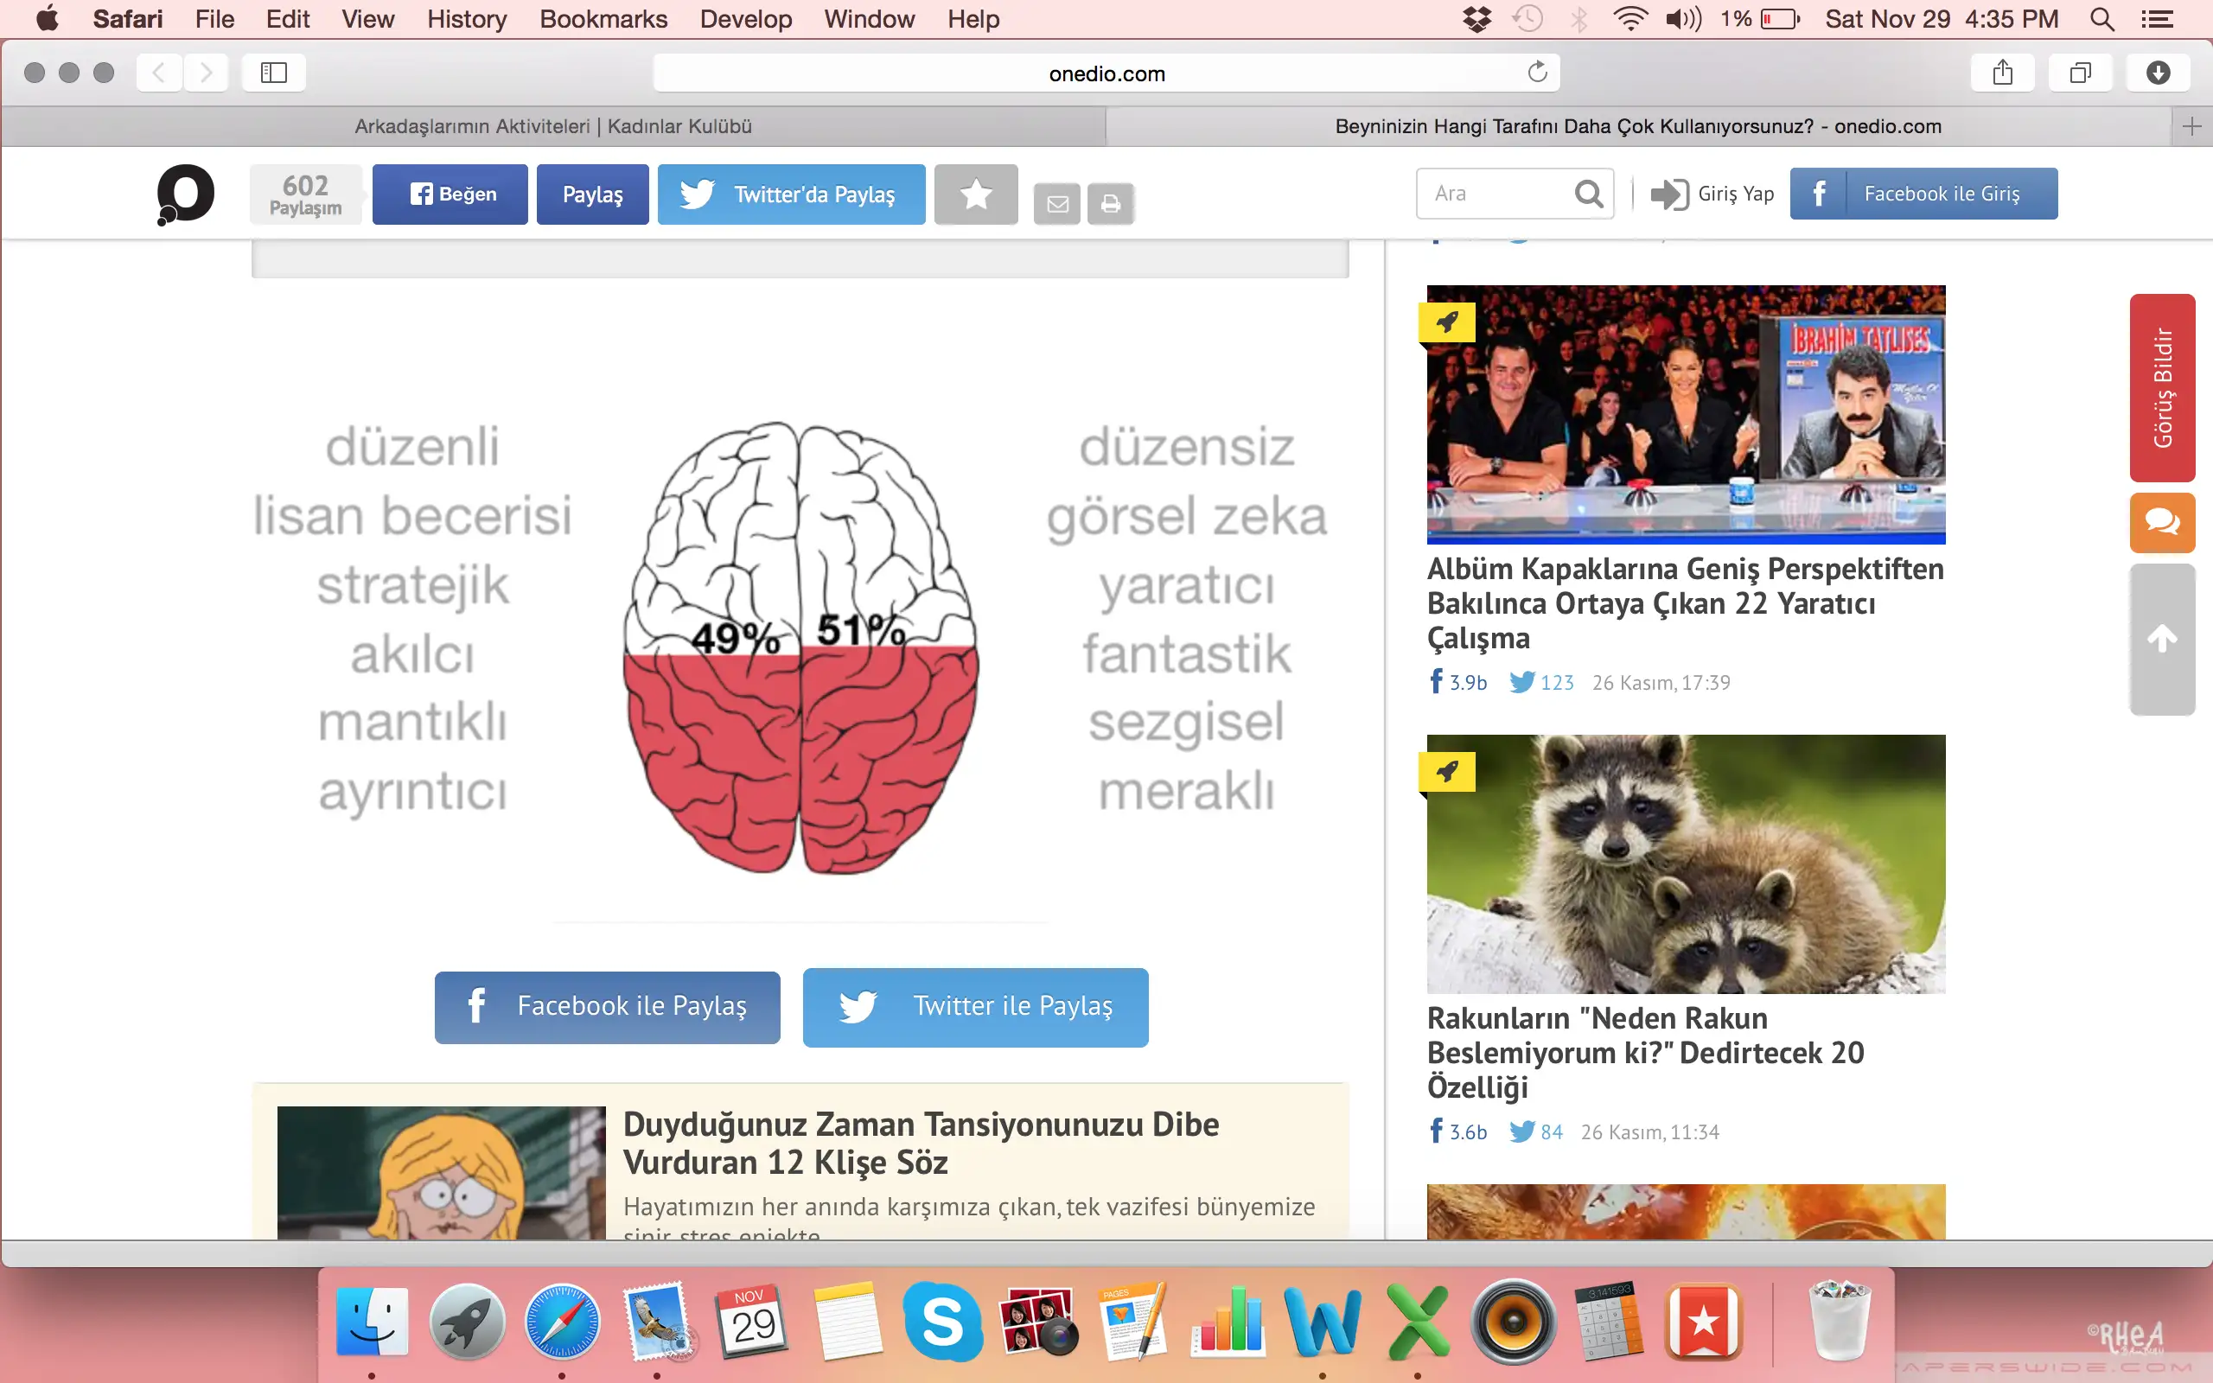The height and width of the screenshot is (1383, 2213).
Task: Click the Wi-Fi status icon
Action: (1629, 19)
